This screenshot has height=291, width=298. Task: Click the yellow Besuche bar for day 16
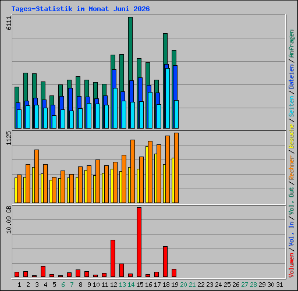tap(147, 175)
